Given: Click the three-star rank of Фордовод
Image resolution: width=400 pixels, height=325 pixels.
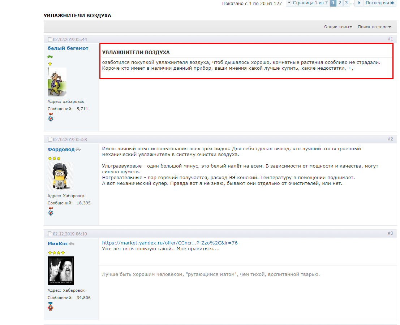Looking at the screenshot, I should pos(54,159).
